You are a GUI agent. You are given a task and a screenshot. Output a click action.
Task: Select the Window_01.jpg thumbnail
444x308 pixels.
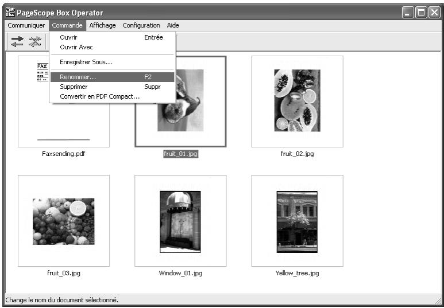coord(180,221)
